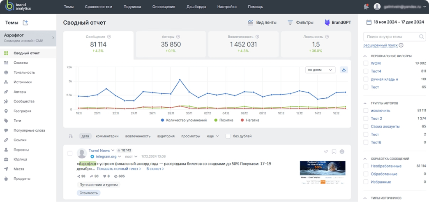Collapse ПЕРСОНАЛЬНЫЕ ФИЛЬТРЫ section

tap(365, 56)
